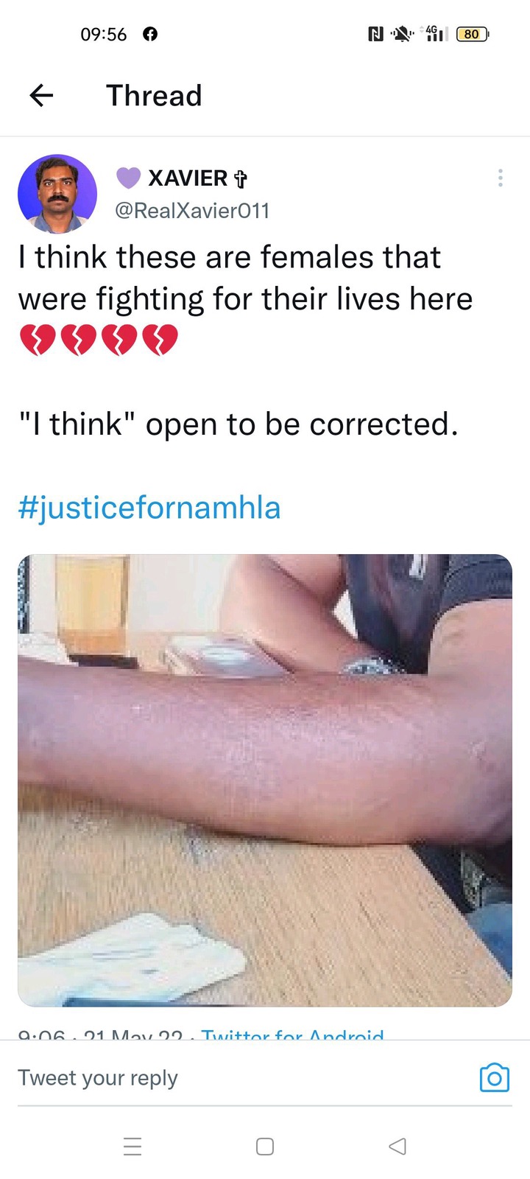Screen dimensions: 530x1179
Task: Tap the Android recent apps menu icon
Action: pyautogui.click(x=132, y=1147)
